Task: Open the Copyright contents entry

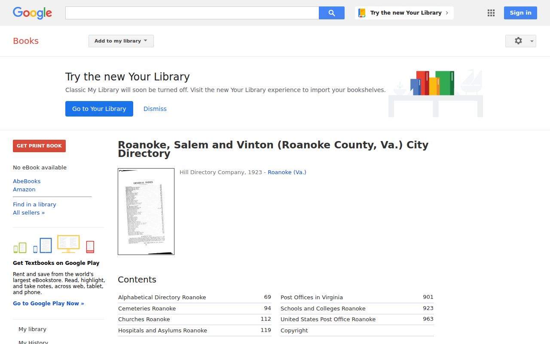Action: [294, 330]
